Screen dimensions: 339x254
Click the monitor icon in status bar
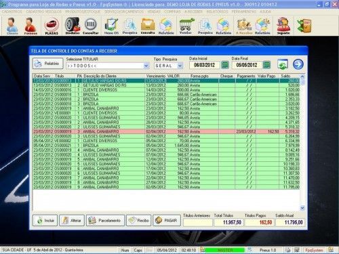[x=297, y=250]
